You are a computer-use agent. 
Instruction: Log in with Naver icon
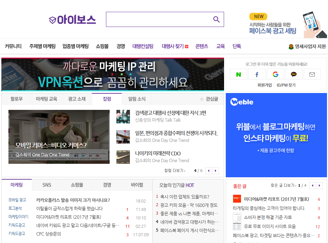(x=239, y=74)
